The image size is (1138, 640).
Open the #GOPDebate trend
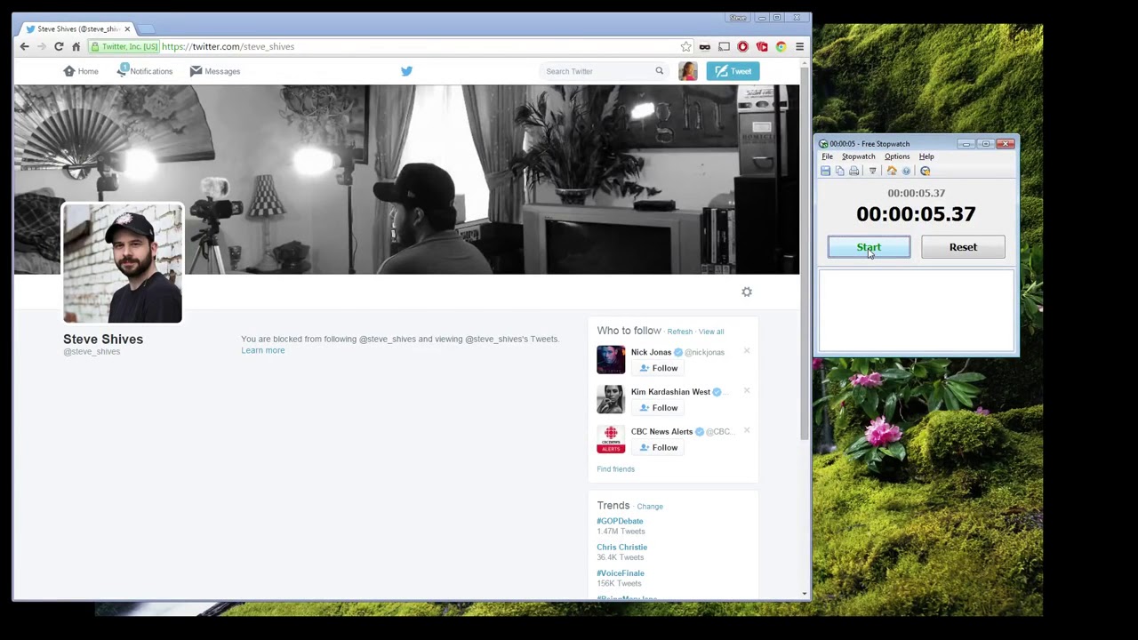click(620, 521)
